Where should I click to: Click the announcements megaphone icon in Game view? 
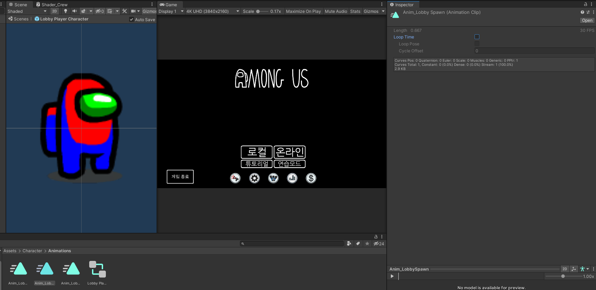click(235, 178)
